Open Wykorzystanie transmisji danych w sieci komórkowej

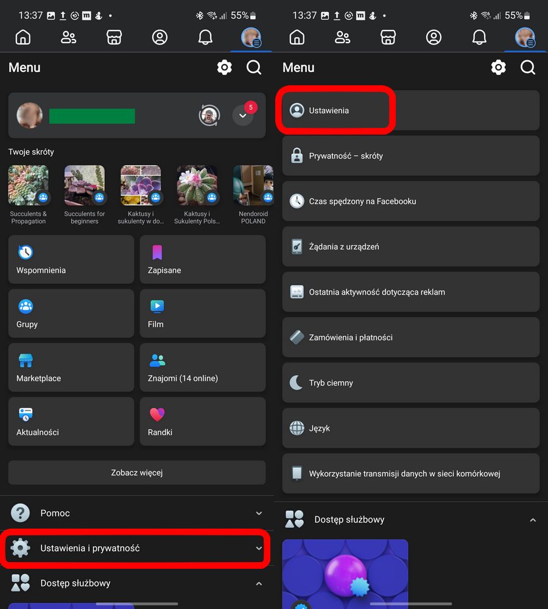(411, 473)
